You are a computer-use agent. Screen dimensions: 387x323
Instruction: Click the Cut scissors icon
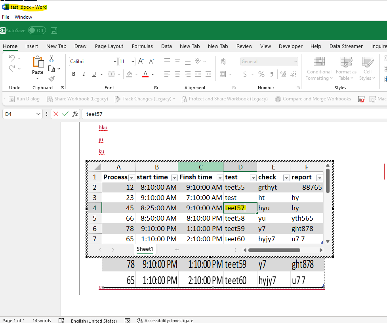pyautogui.click(x=51, y=59)
